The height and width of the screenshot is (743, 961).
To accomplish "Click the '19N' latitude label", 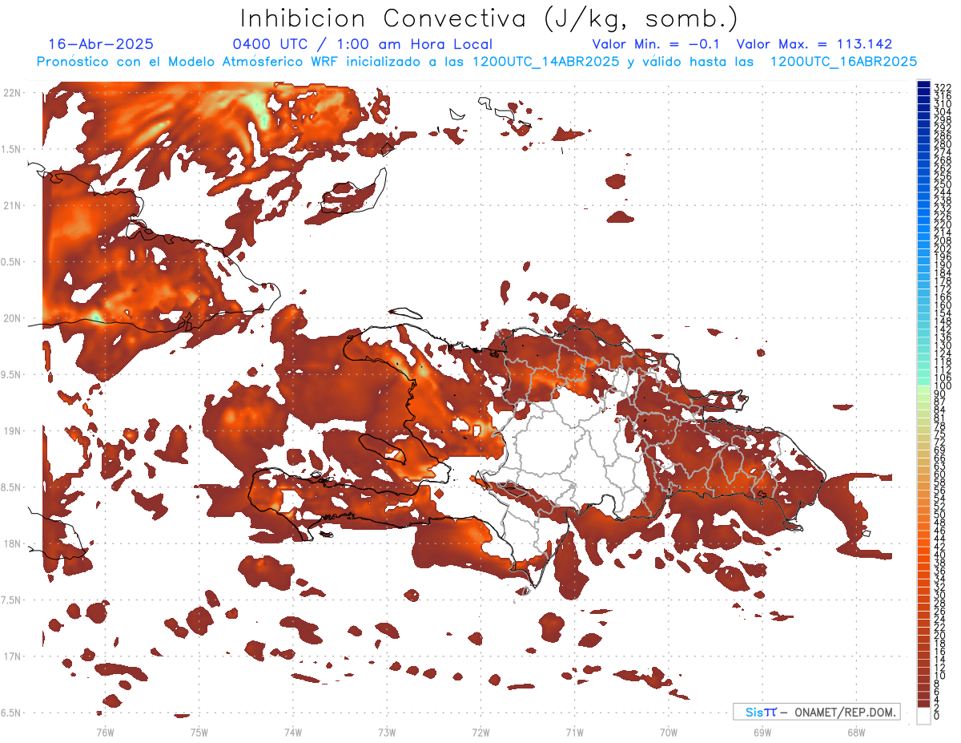I will (x=12, y=431).
